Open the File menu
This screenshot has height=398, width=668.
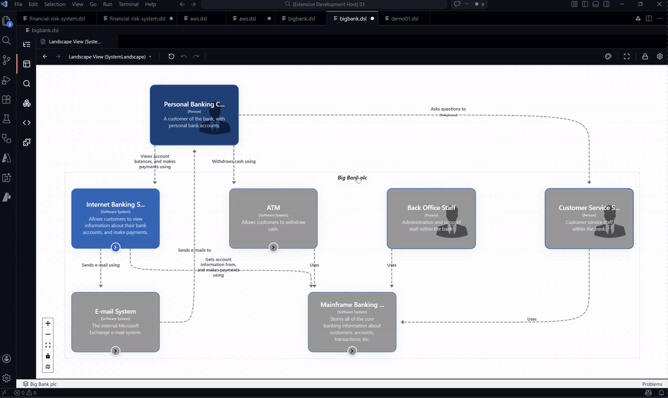[x=18, y=4]
